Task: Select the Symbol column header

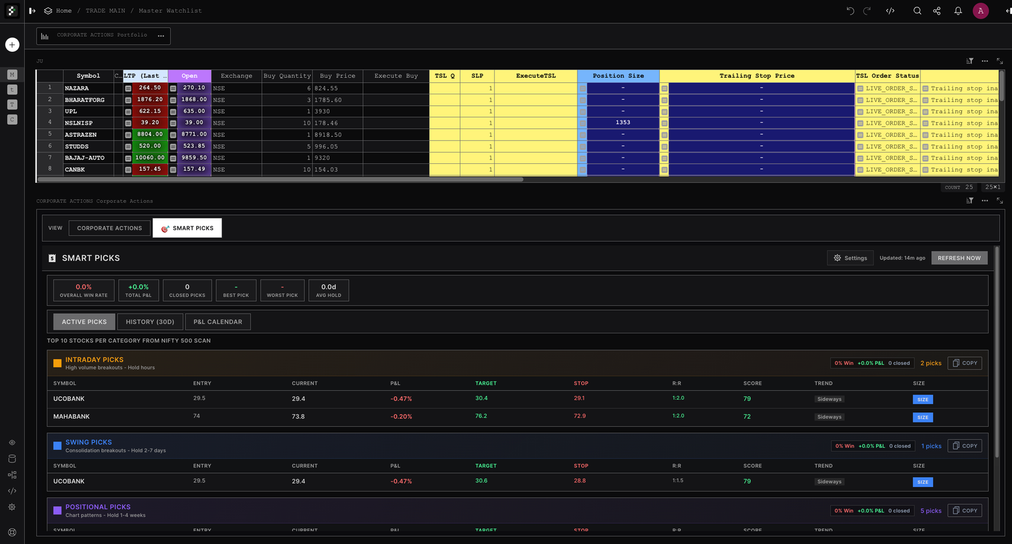Action: (x=88, y=76)
